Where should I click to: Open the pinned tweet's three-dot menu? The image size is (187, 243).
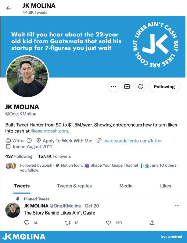(x=177, y=206)
